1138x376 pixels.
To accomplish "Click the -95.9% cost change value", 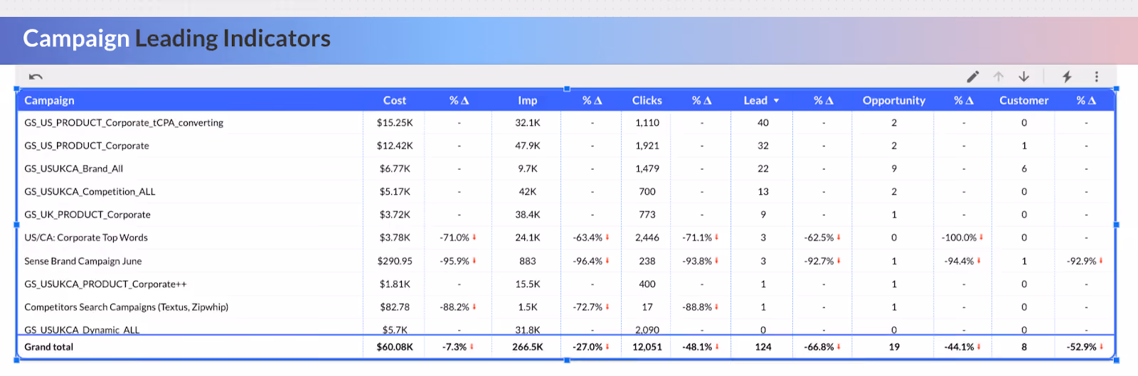I will [x=454, y=261].
